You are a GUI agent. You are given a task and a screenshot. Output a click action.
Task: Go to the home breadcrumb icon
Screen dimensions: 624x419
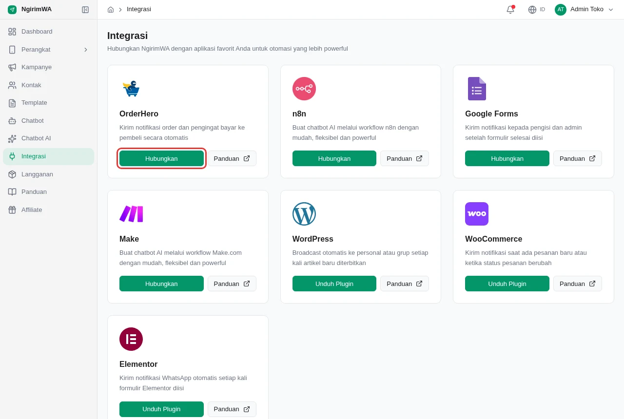coord(111,10)
